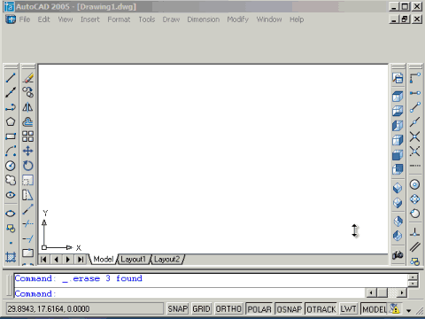Choose the Rectangle draw tool
This screenshot has height=319, width=425.
[11, 136]
